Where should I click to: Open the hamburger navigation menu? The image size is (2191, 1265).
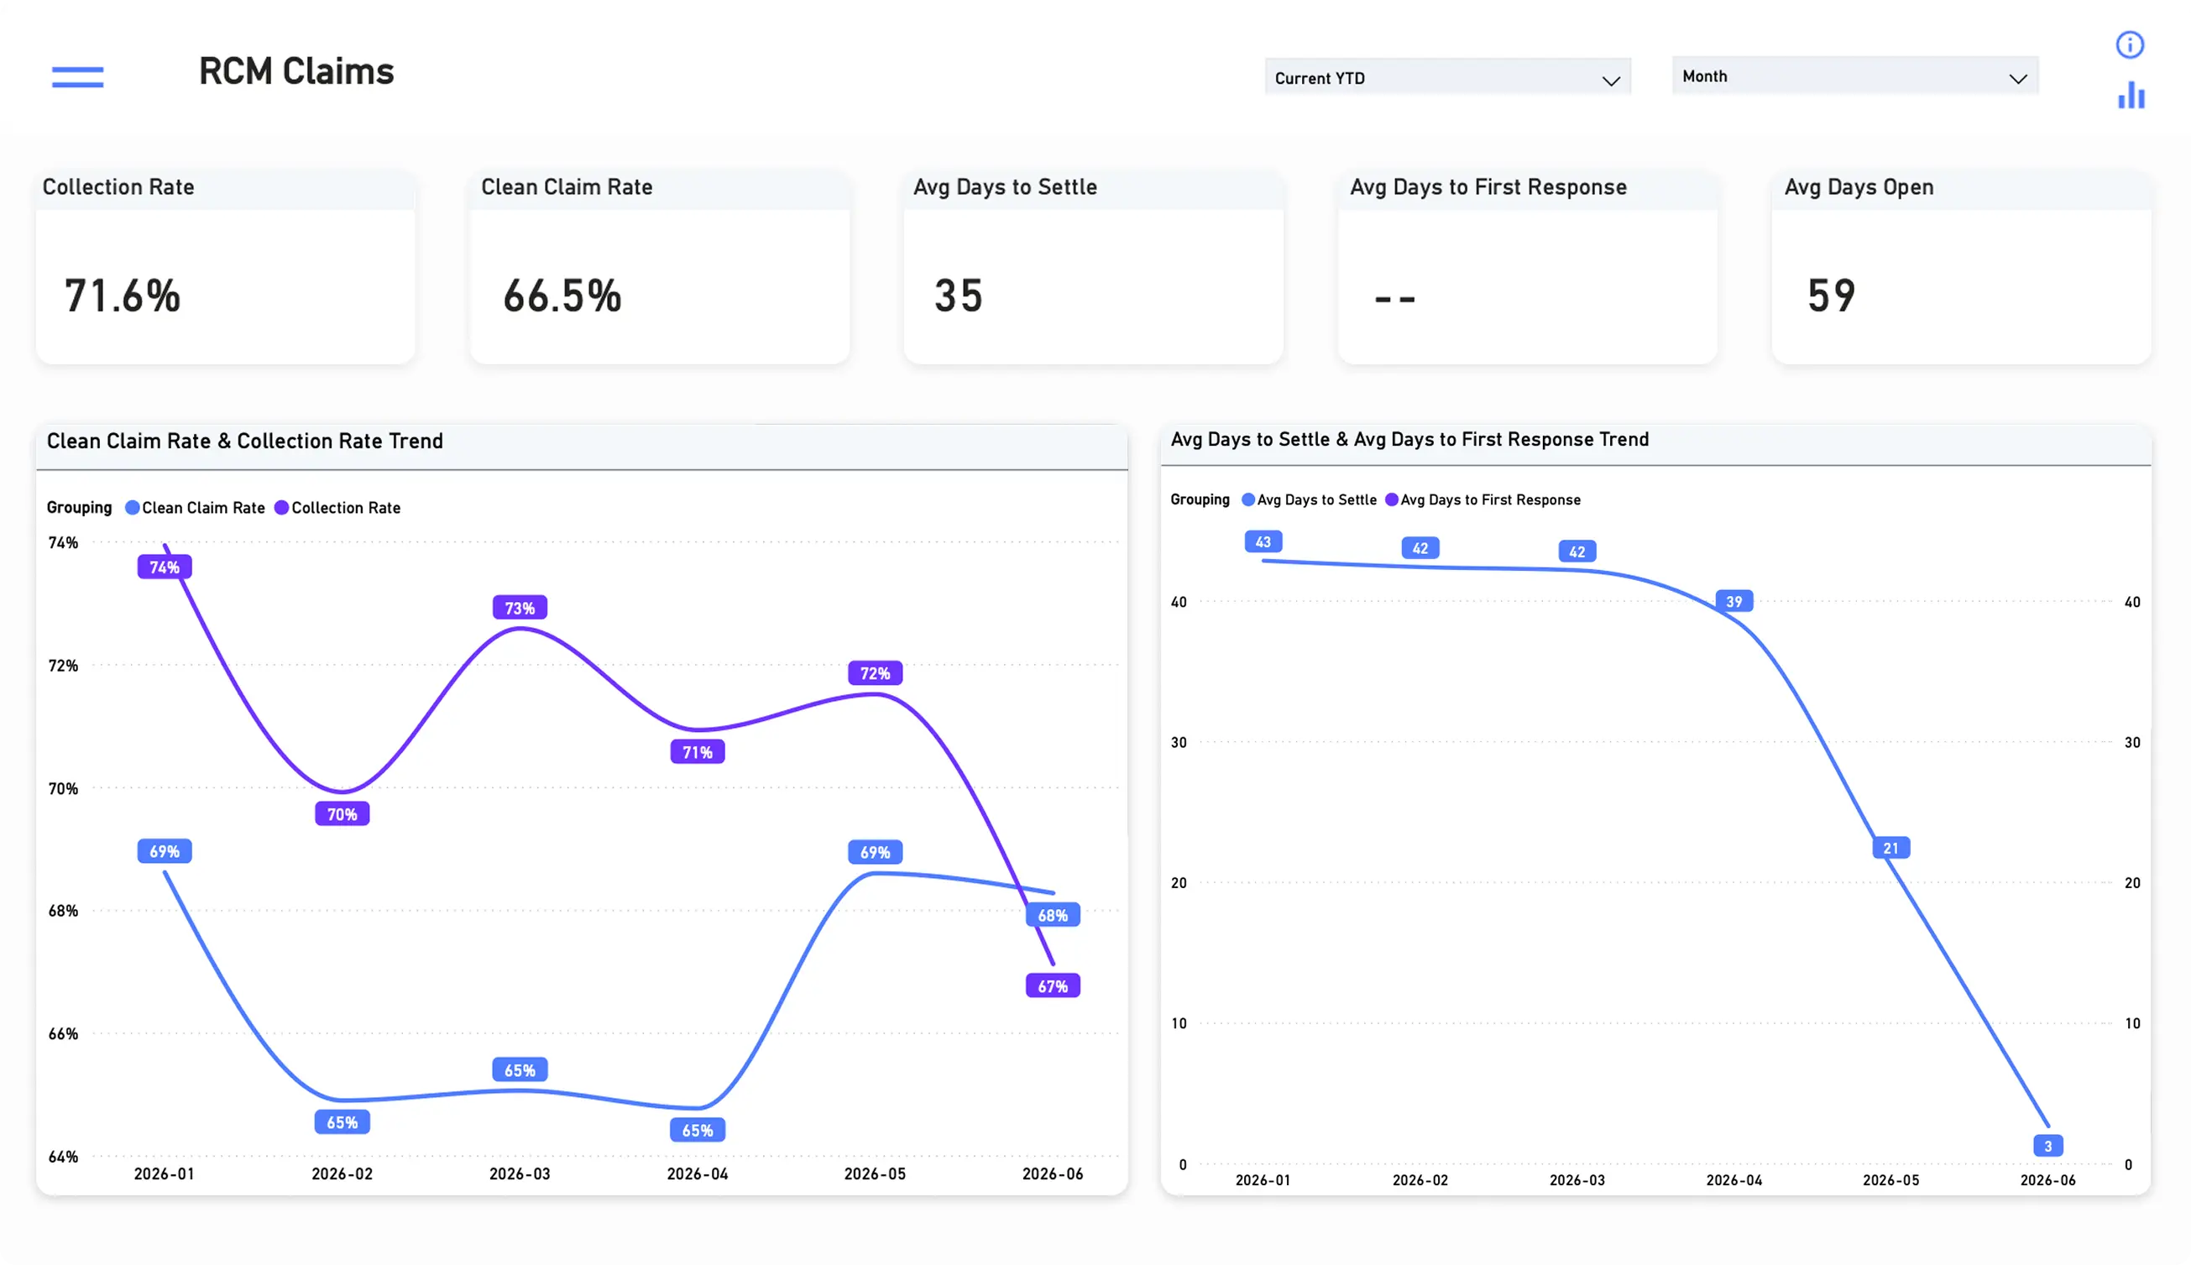(x=77, y=77)
